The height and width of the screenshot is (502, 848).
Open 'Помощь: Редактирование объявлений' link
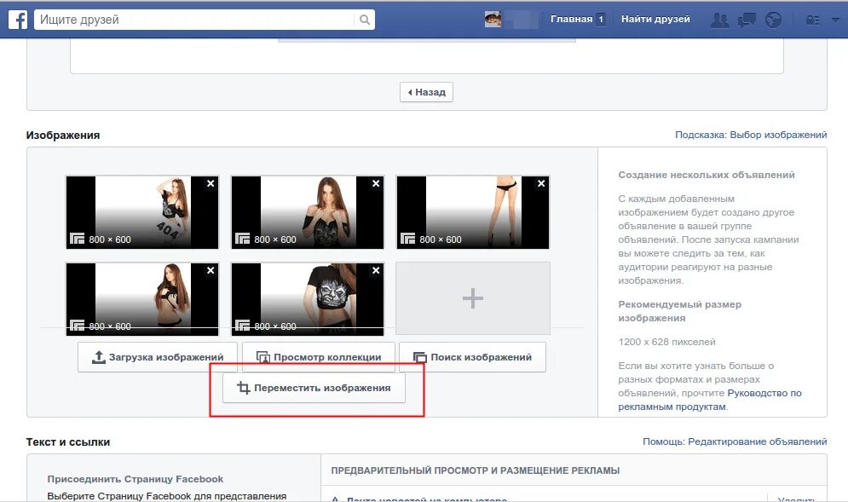pos(735,441)
